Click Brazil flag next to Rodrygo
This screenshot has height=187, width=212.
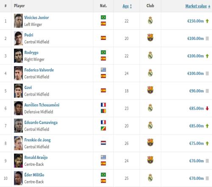(x=103, y=52)
